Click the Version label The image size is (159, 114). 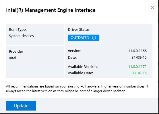[75, 51]
